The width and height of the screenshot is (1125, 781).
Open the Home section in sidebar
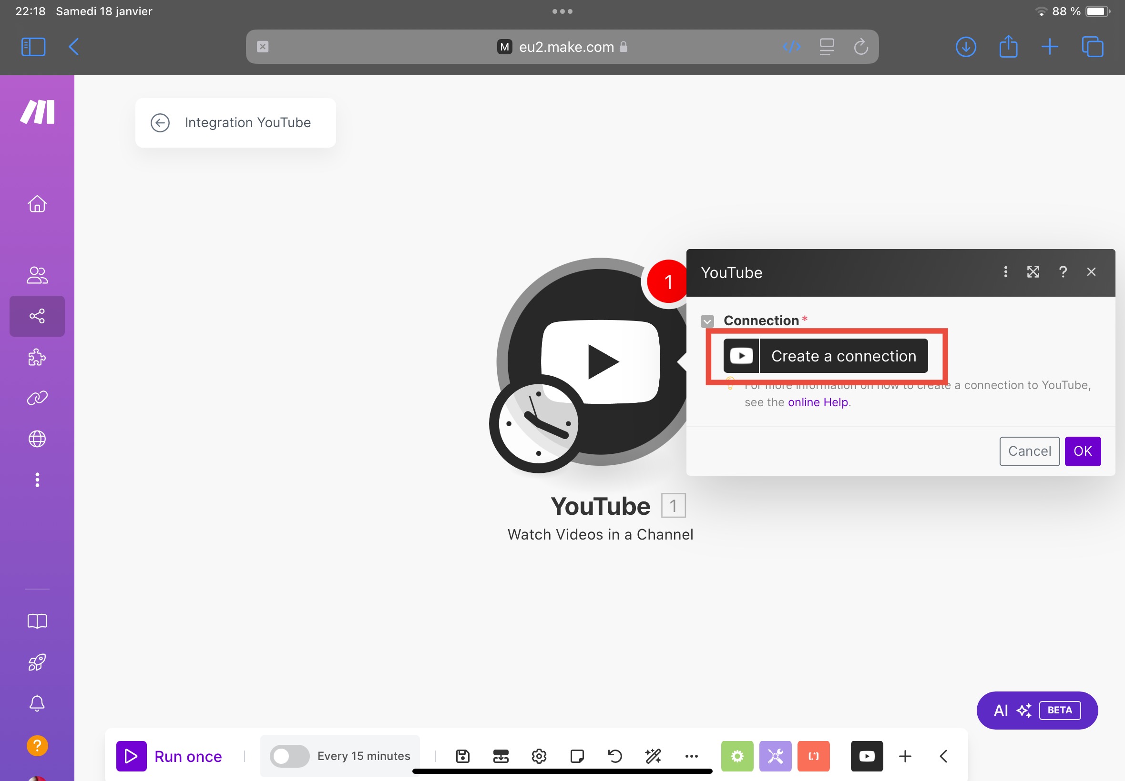tap(37, 203)
